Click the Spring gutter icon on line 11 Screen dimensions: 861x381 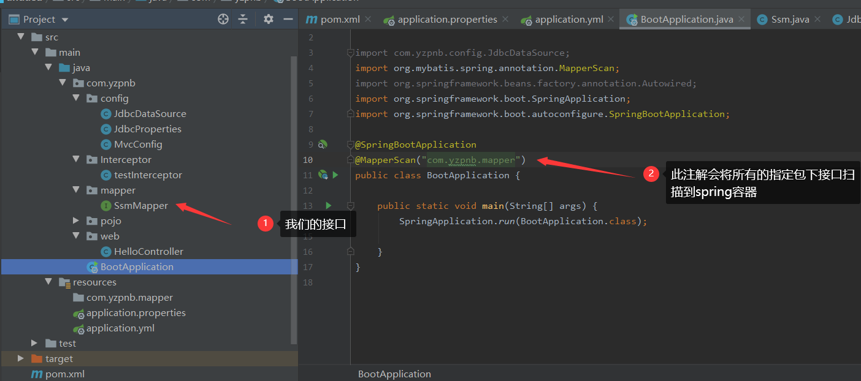(x=323, y=175)
